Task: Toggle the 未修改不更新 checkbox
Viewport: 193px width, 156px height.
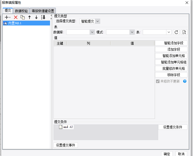Action: click(x=158, y=81)
